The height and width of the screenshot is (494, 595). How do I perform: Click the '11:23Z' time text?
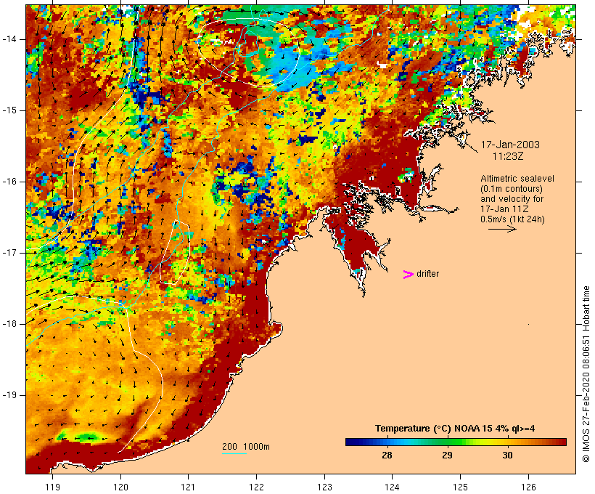click(508, 156)
